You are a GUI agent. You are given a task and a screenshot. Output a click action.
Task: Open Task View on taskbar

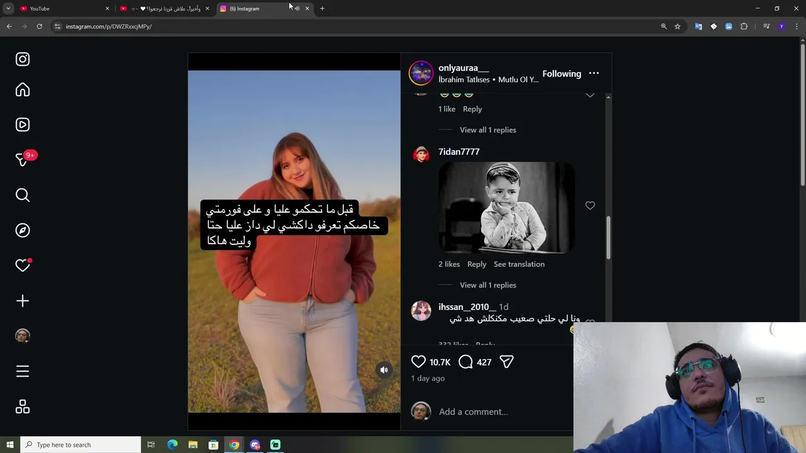[x=151, y=445]
